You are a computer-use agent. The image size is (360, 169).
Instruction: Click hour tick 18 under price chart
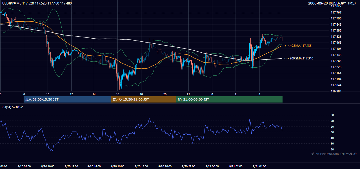coord(141,94)
